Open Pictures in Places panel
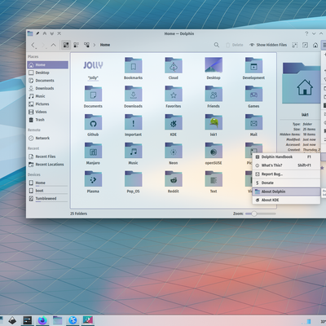The height and width of the screenshot is (326, 326). tap(47, 104)
